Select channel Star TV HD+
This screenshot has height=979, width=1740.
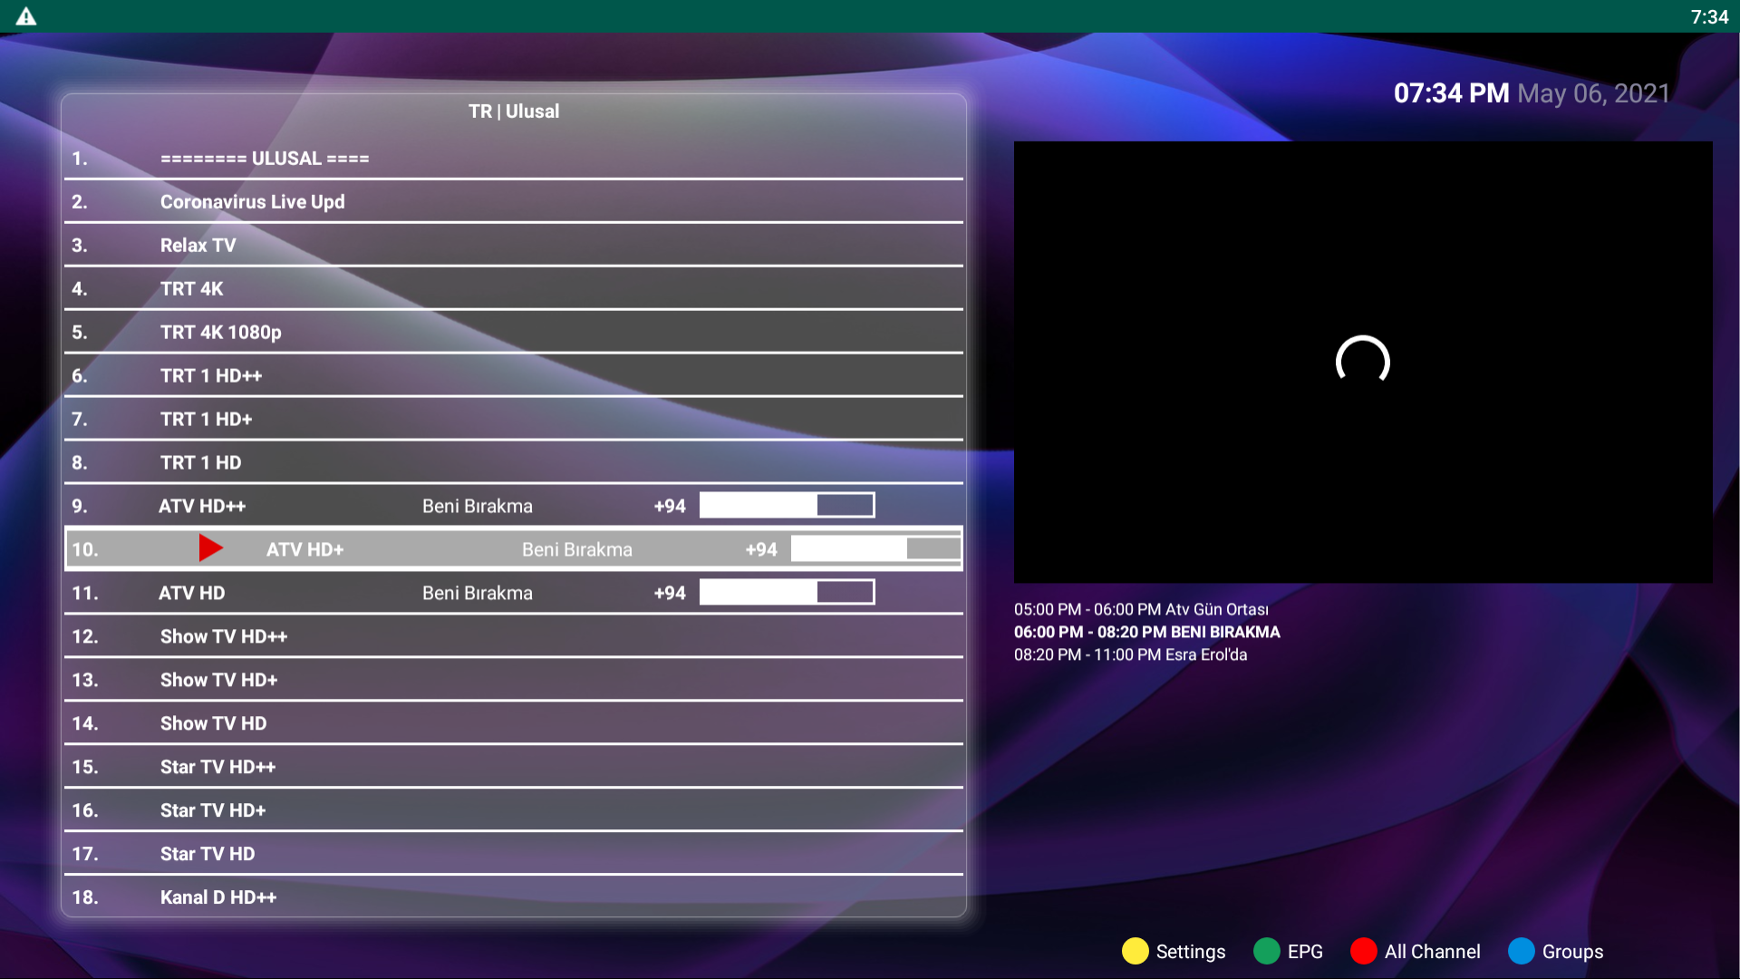tap(514, 810)
